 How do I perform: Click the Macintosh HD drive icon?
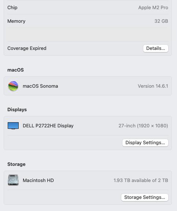[x=13, y=180]
